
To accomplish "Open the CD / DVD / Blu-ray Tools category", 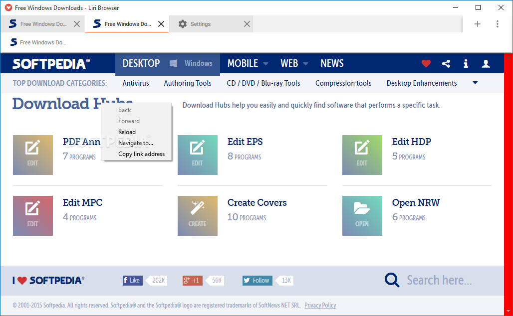I will 263,83.
